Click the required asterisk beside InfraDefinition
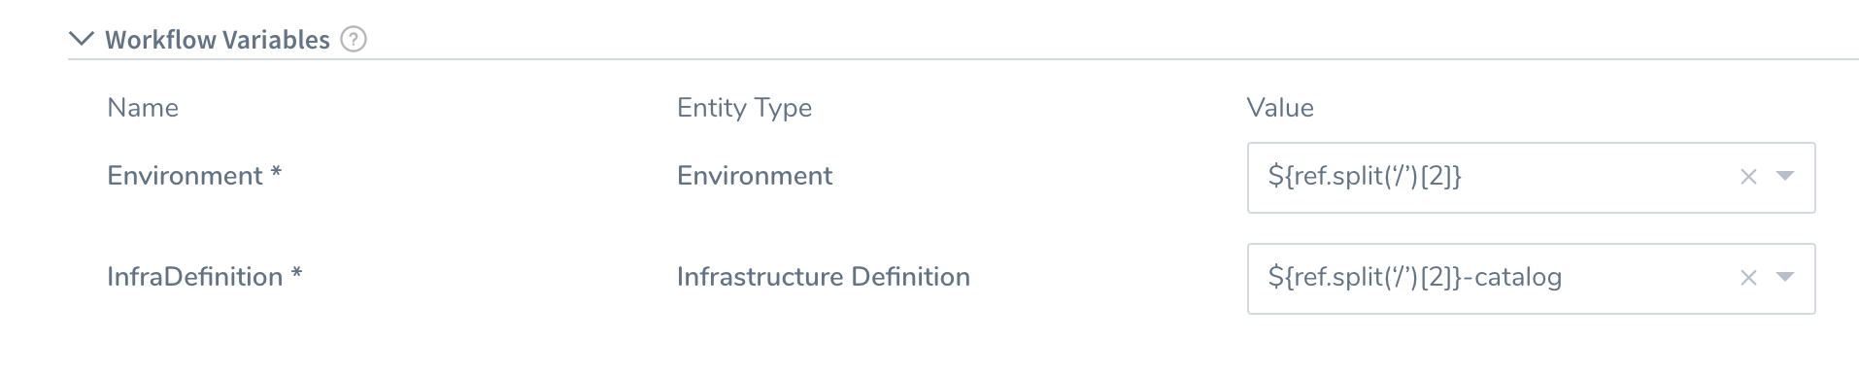The image size is (1859, 375). (x=297, y=273)
